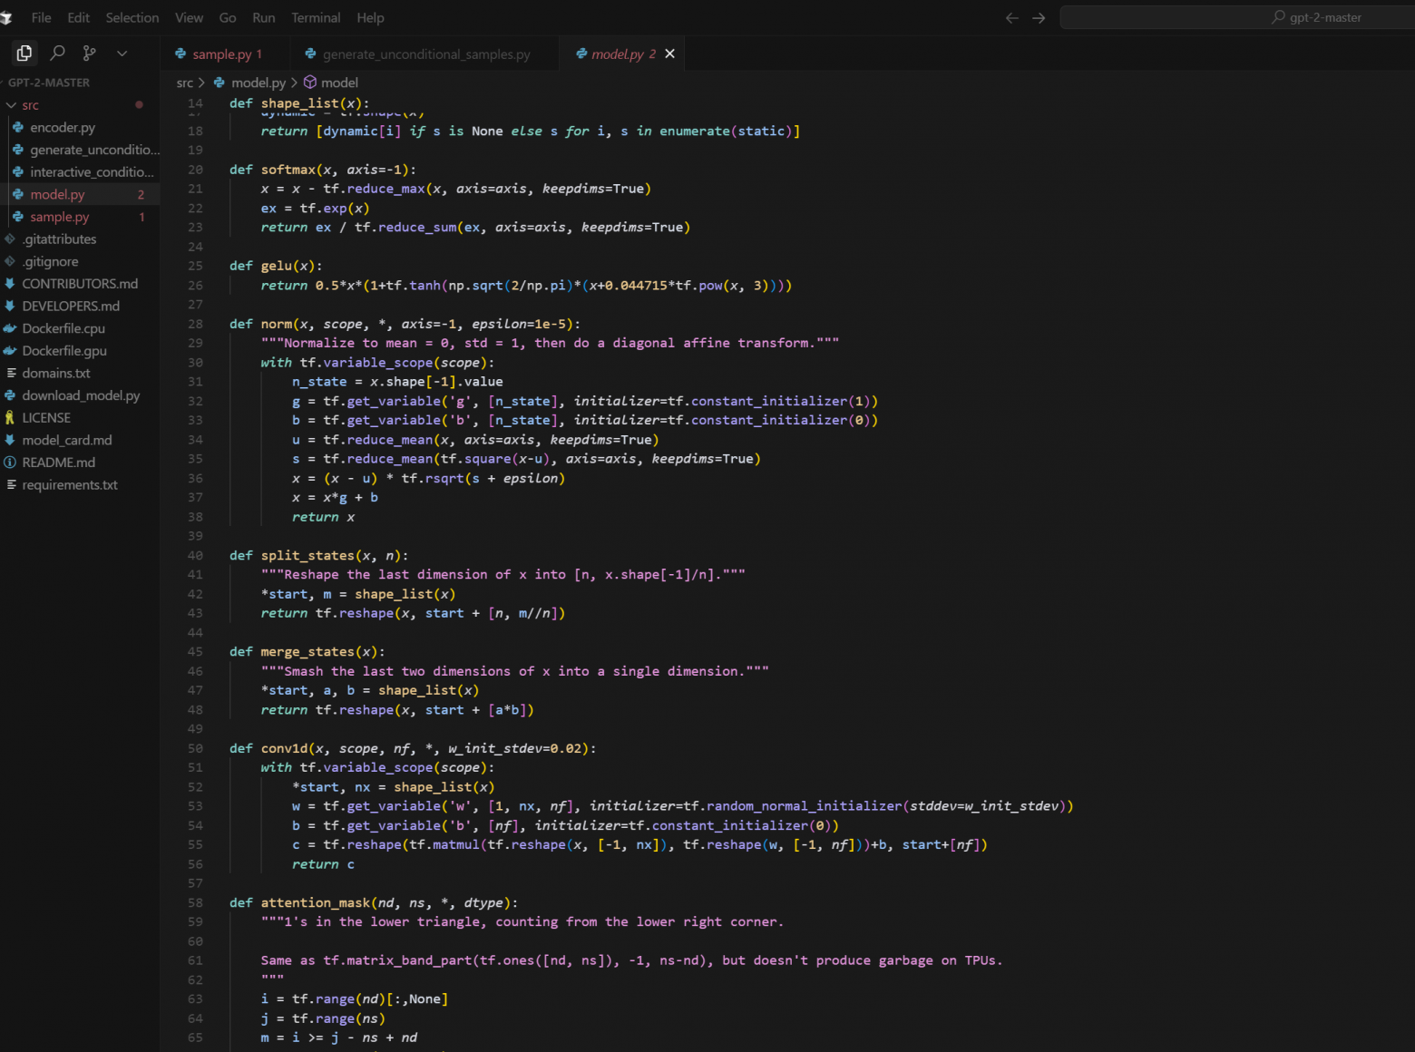Click the VS Code application logo
The height and width of the screenshot is (1052, 1415).
pyautogui.click(x=7, y=17)
